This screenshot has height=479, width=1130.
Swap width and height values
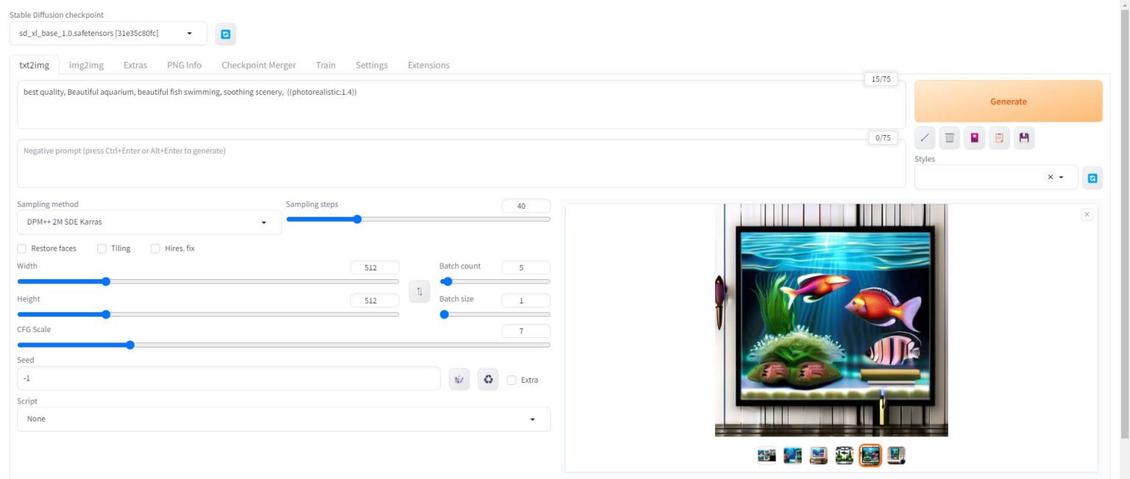[x=419, y=292]
